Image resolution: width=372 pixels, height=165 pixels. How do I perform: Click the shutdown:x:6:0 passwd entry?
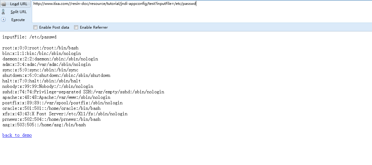pos(56,75)
